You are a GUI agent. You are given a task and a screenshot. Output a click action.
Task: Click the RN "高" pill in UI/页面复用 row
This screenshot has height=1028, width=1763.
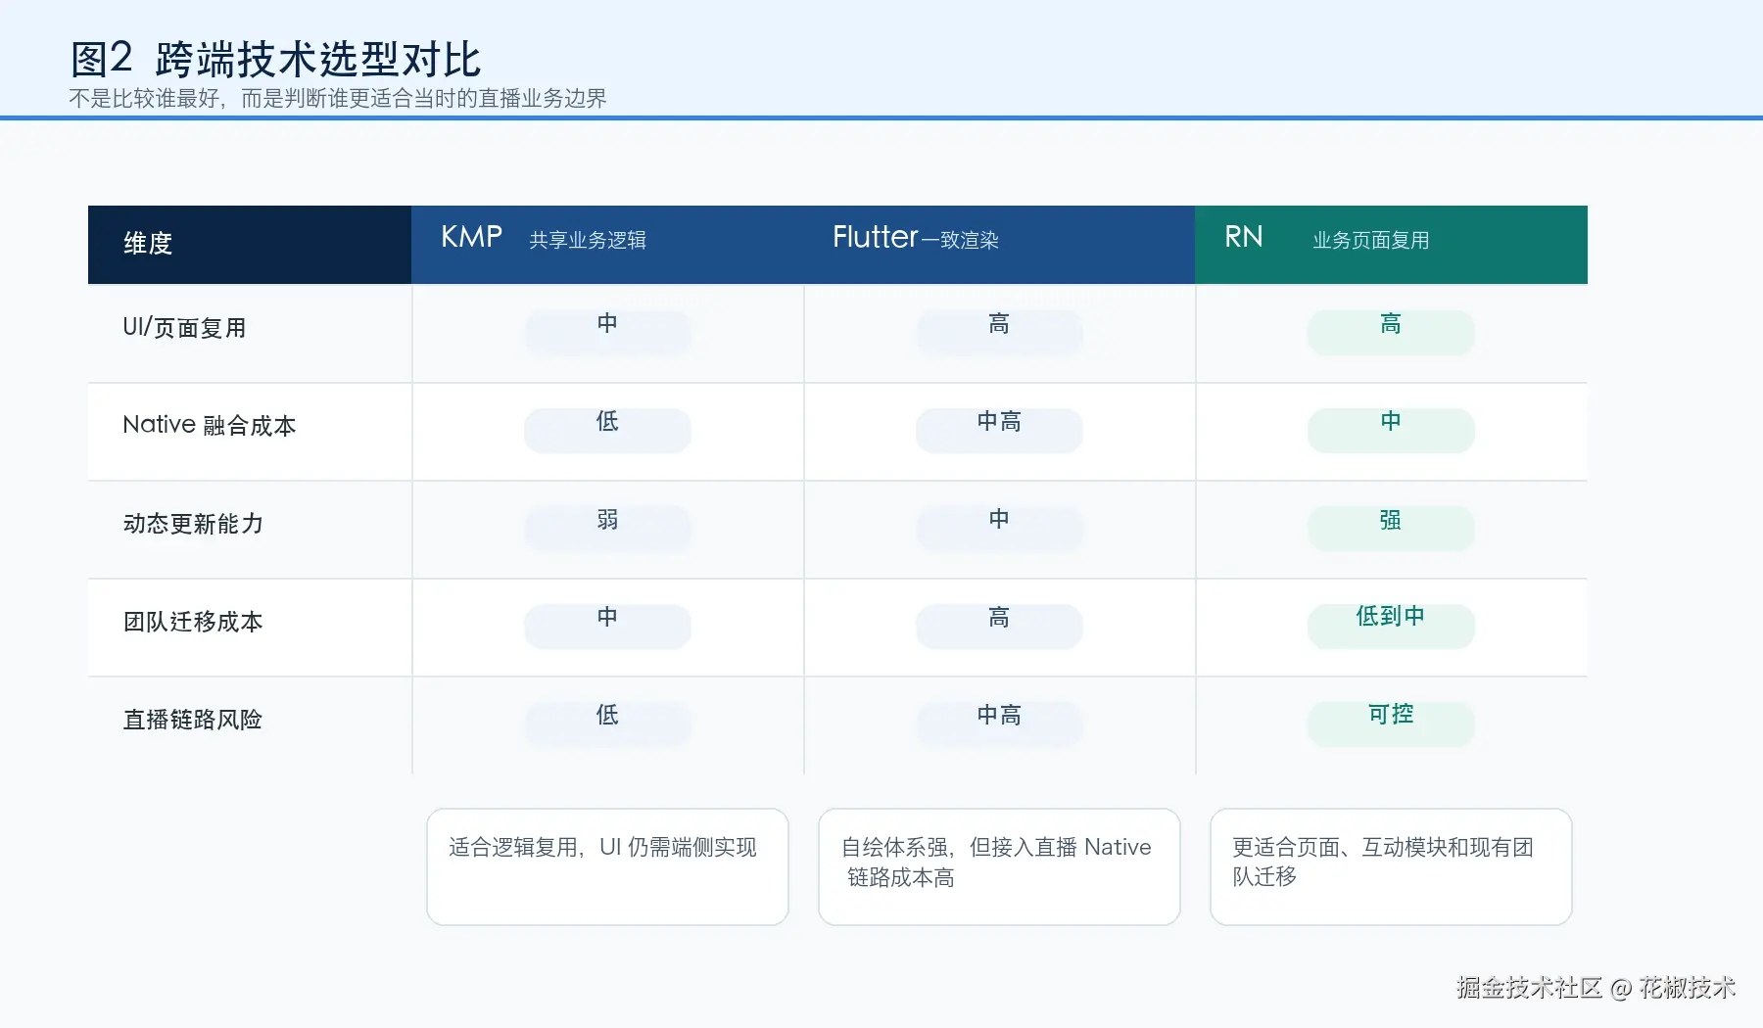1391,332
